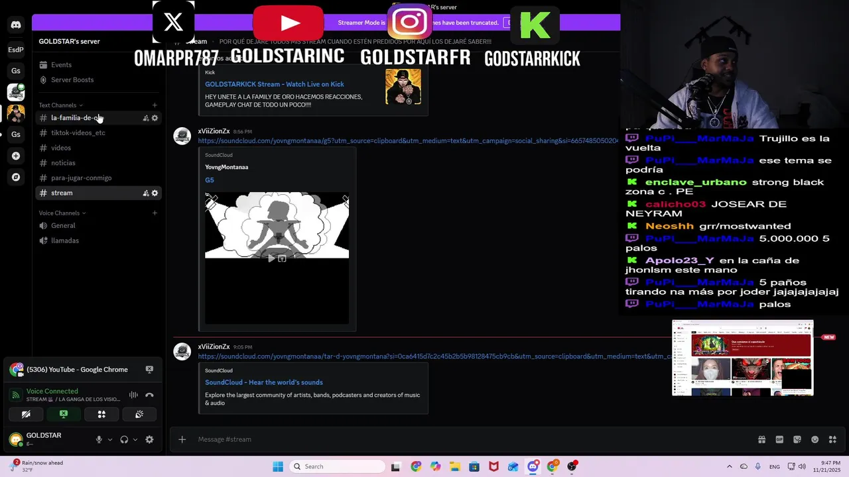Focus the Windows taskbar Search box
Screen dimensions: 849x477
[x=337, y=466]
